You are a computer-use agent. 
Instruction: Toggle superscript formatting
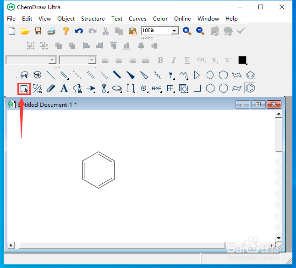coord(228,60)
